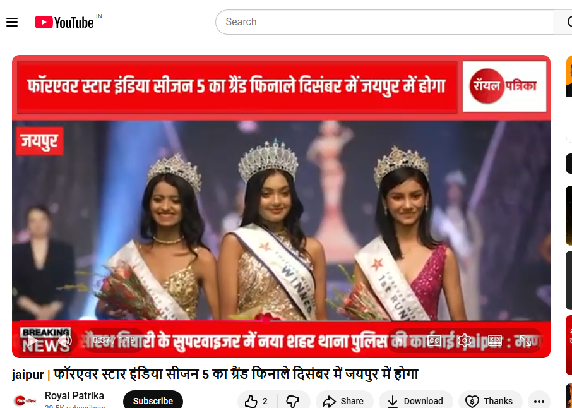Viewport: 572px width, 408px height.
Task: Seek using the red progress bar scrubber
Action: pos(266,320)
